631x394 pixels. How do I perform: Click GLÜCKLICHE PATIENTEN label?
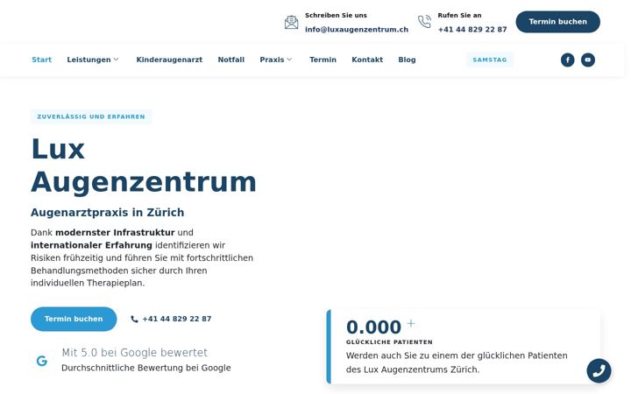[389, 342]
